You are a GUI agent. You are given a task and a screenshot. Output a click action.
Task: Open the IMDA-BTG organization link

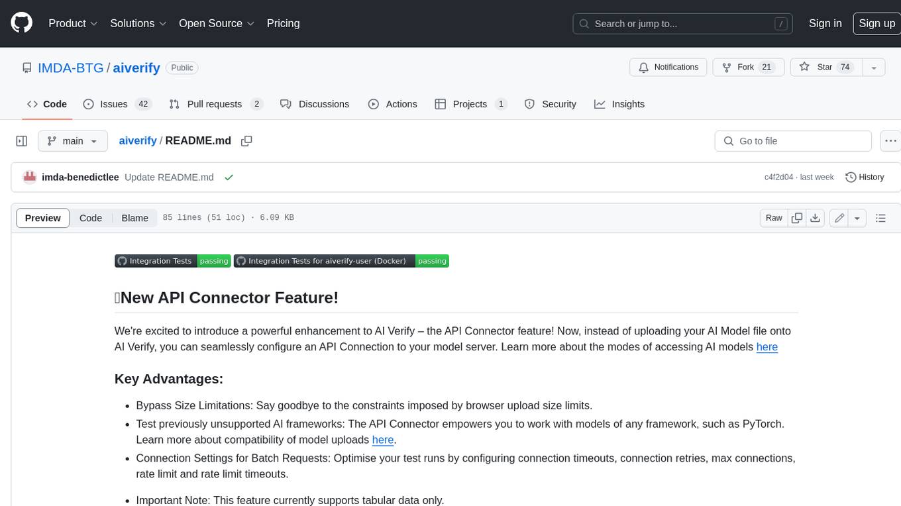point(70,68)
